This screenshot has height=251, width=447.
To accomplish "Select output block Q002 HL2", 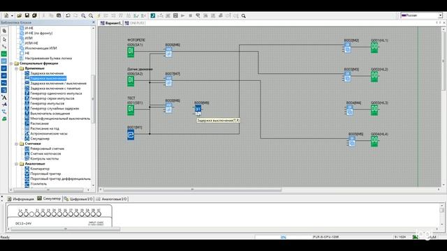I will (374, 77).
